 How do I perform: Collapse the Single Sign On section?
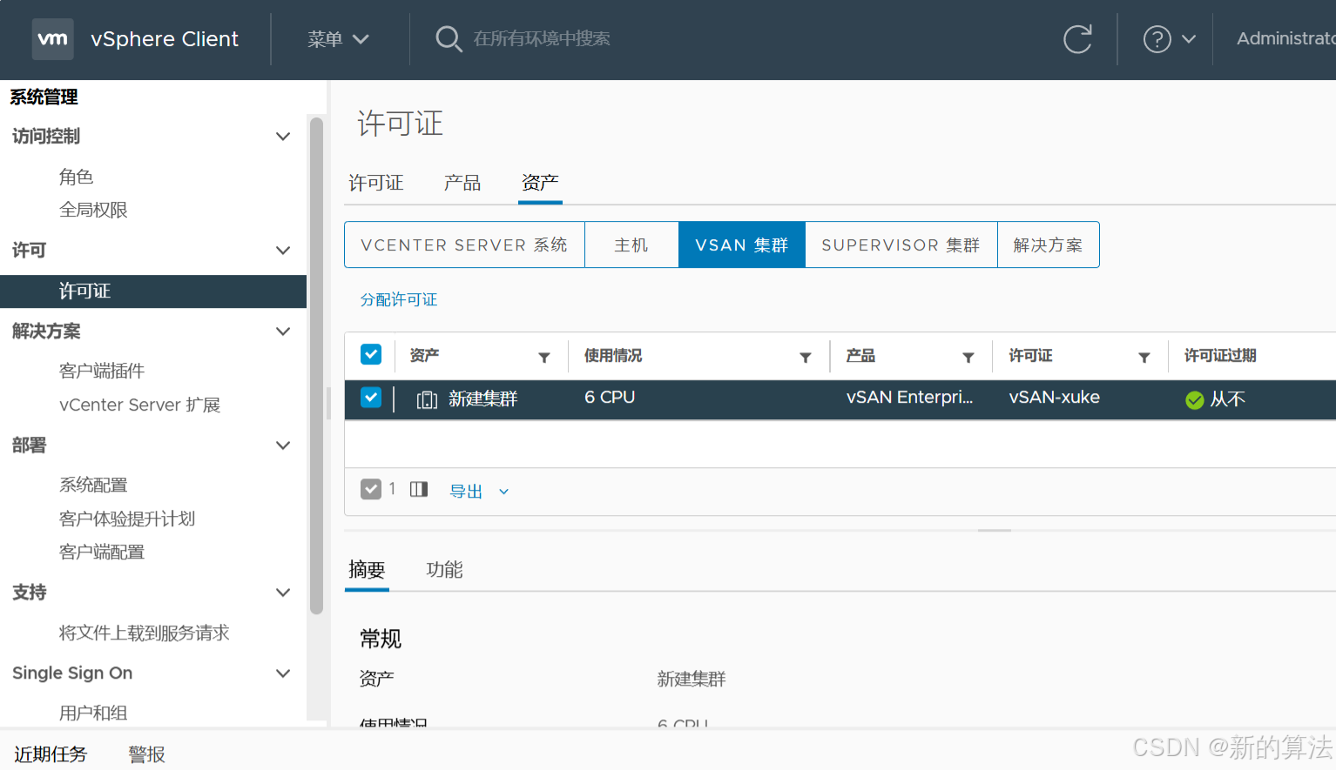click(x=283, y=673)
